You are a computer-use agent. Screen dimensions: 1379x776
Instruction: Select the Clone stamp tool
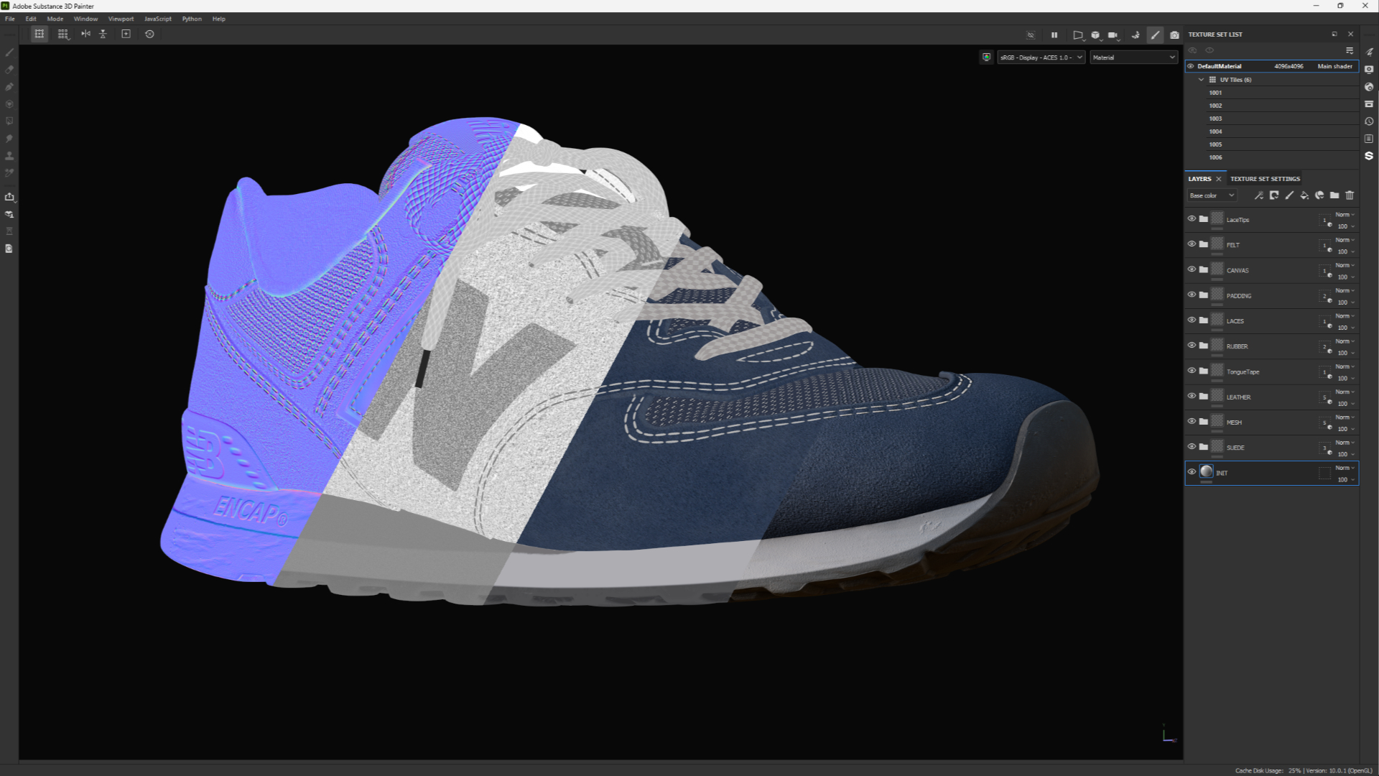pyautogui.click(x=9, y=156)
